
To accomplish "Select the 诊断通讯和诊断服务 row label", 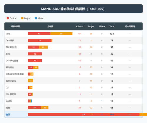I will (x=15, y=74).
